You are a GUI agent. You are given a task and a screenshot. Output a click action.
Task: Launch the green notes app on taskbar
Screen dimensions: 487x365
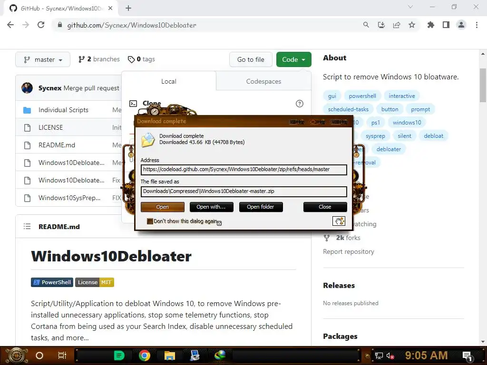(119, 355)
